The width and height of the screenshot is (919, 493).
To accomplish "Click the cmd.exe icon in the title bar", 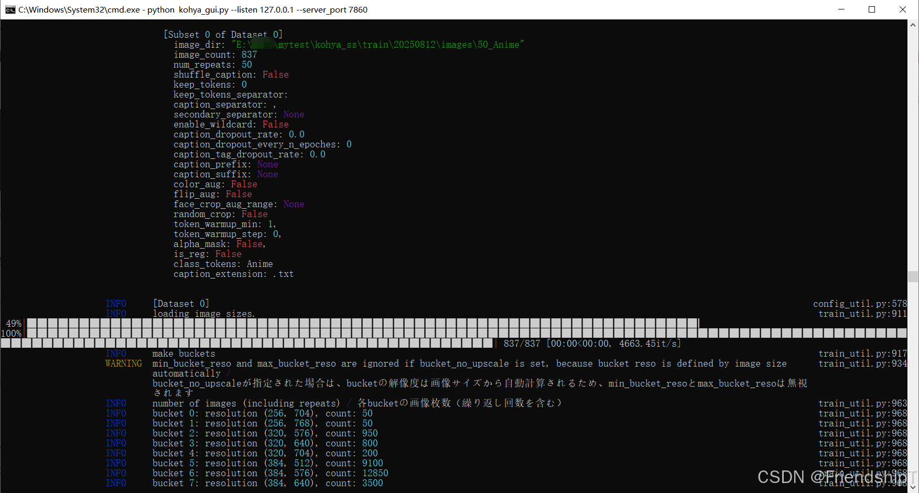I will click(10, 9).
